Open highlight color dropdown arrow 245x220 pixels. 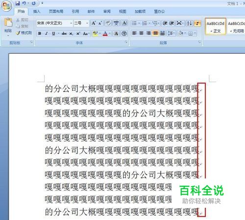pyautogui.click(x=100, y=33)
